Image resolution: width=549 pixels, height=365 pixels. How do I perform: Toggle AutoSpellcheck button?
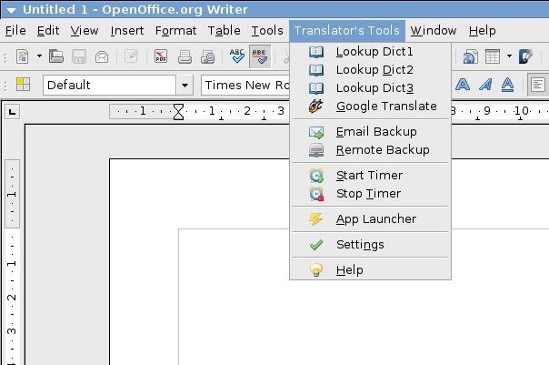(259, 56)
